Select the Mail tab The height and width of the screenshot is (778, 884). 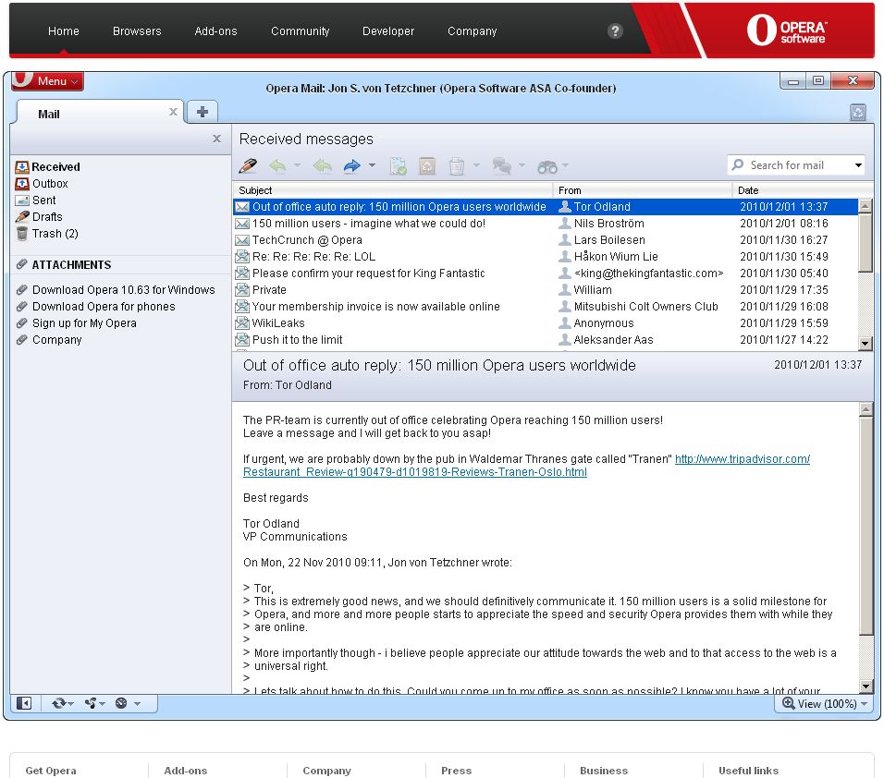[x=99, y=113]
